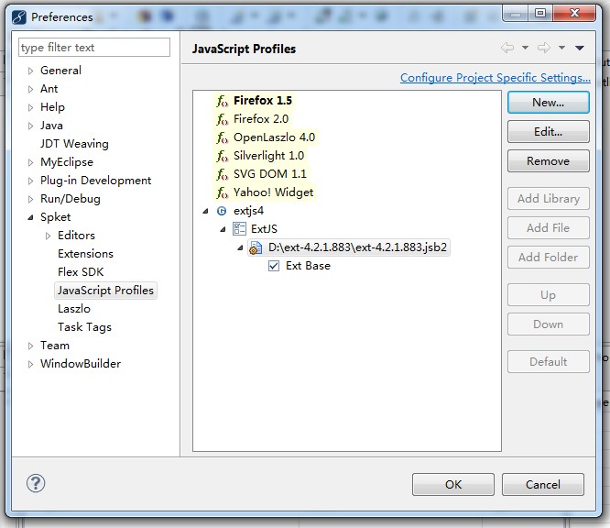Click the Down button
610x528 pixels.
point(548,324)
